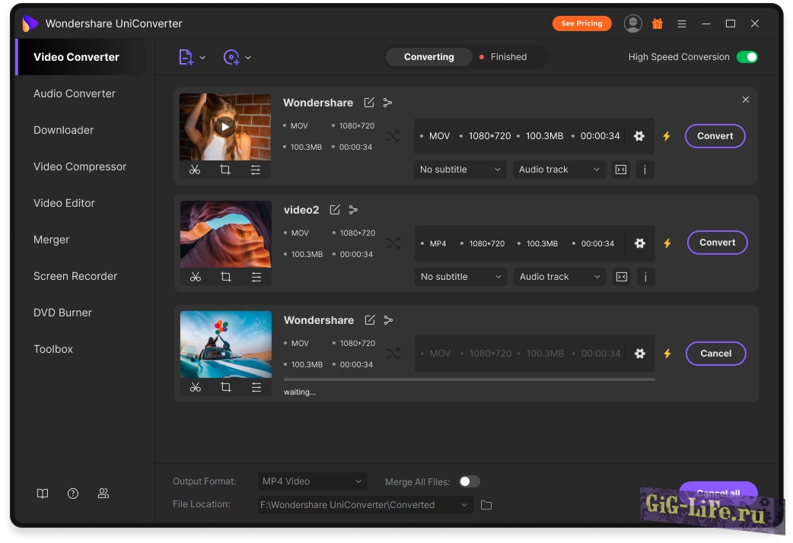Click the scissors trim icon under video2
The height and width of the screenshot is (543, 793).
tap(196, 277)
